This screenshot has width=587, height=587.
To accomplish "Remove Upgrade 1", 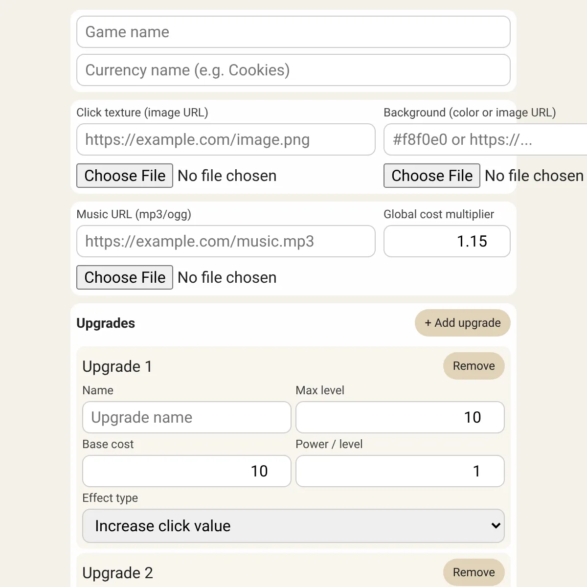I will pyautogui.click(x=474, y=366).
